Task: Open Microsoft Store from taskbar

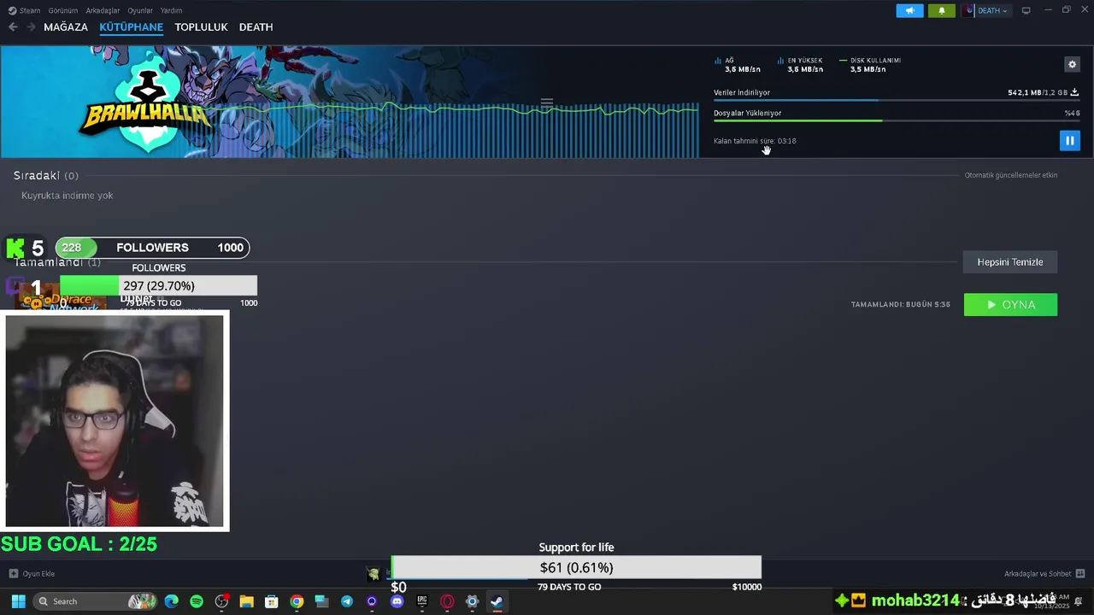Action: (x=271, y=601)
